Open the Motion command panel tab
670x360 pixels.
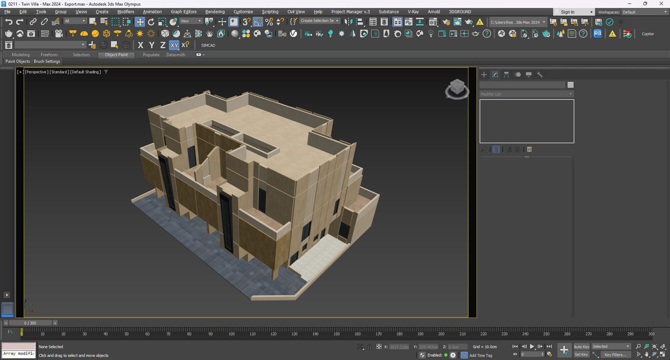518,75
